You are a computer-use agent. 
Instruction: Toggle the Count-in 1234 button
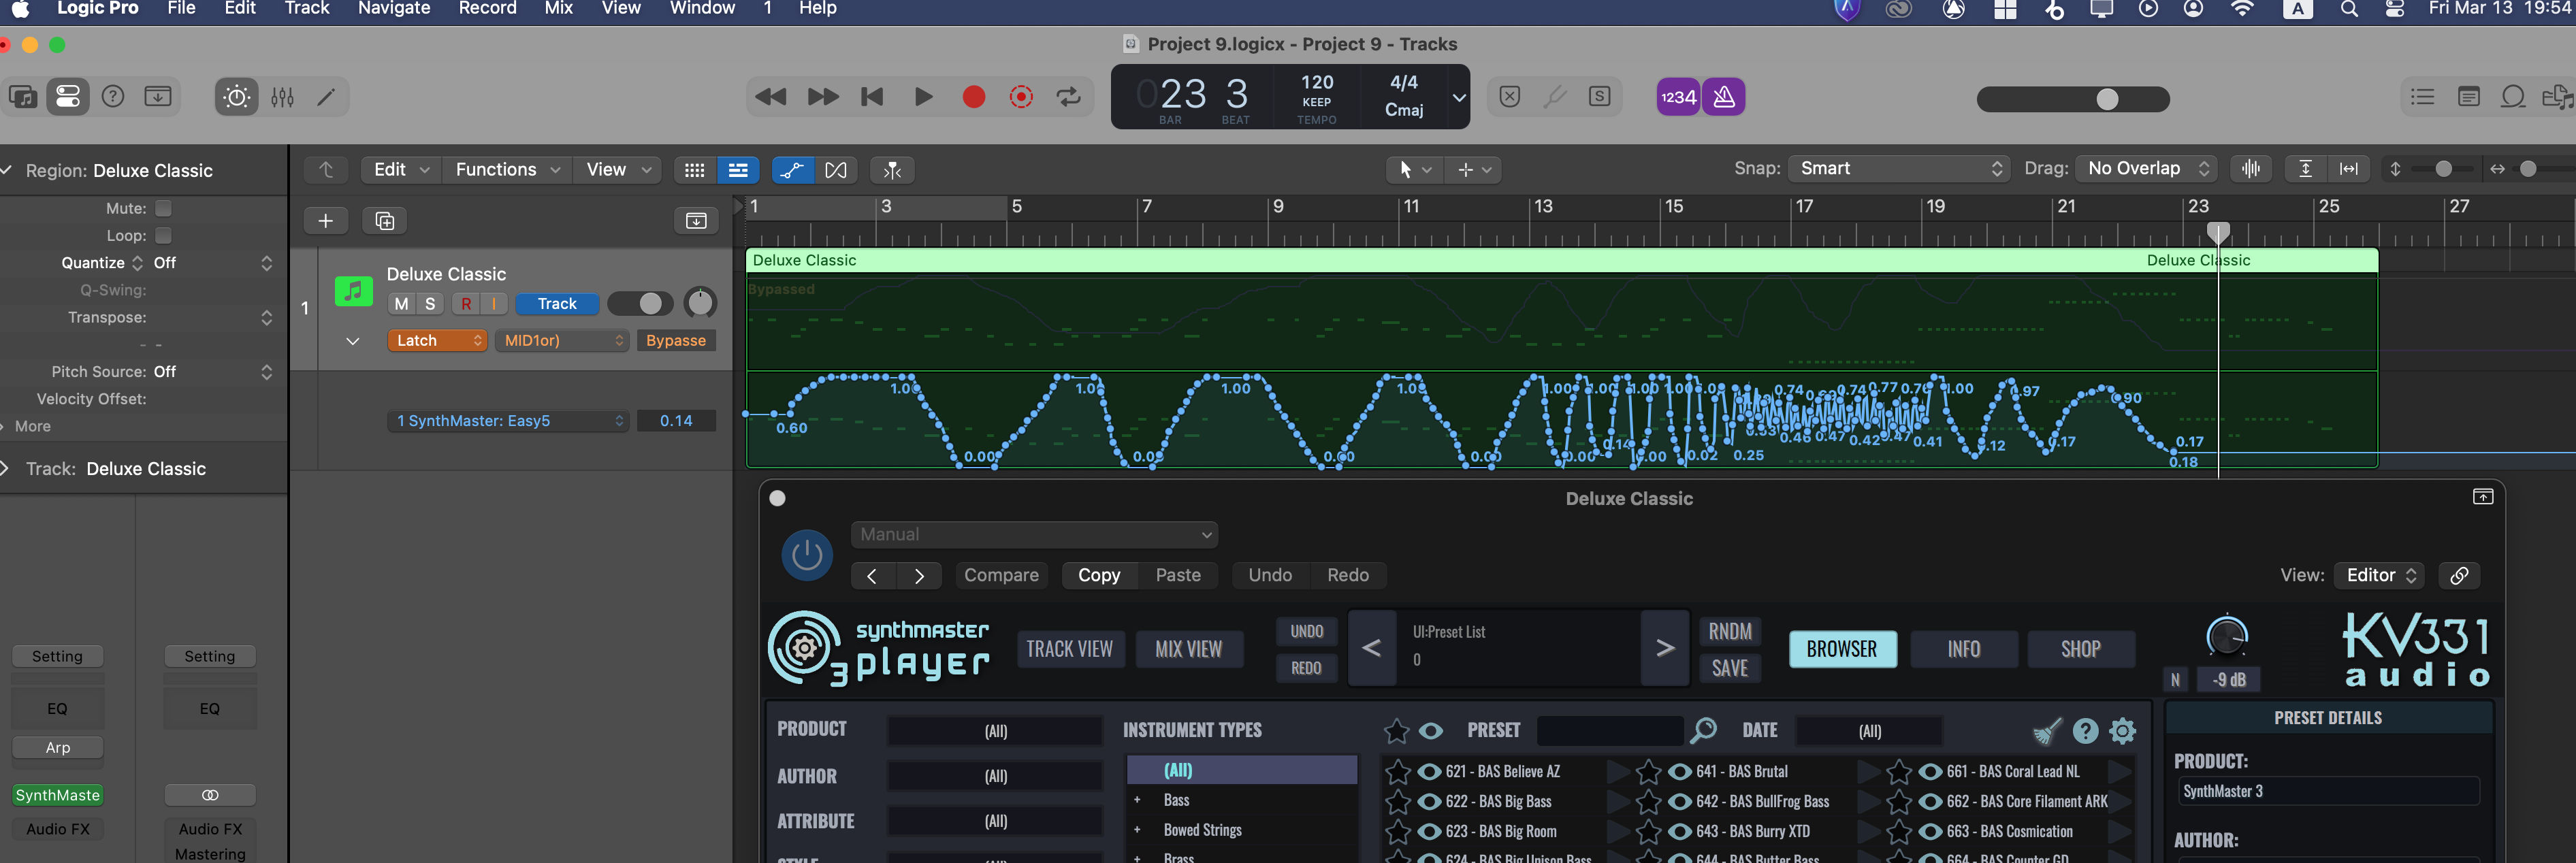click(x=1677, y=97)
